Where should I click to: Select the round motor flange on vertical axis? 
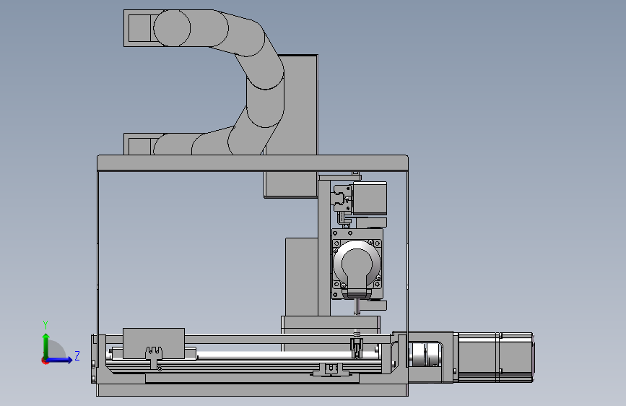click(x=357, y=264)
